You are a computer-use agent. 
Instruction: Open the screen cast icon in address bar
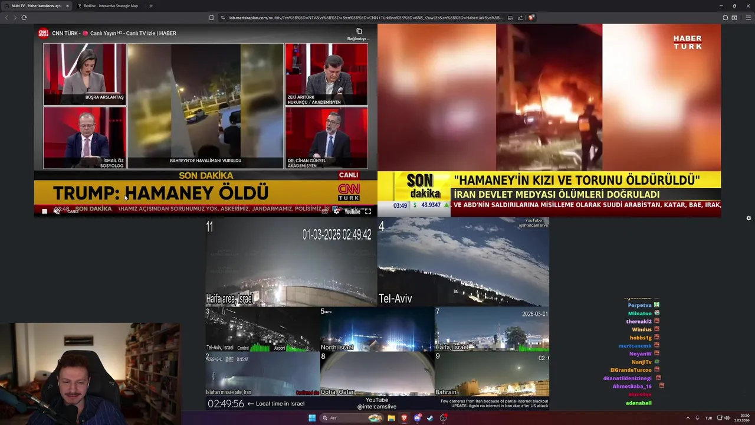click(x=510, y=18)
